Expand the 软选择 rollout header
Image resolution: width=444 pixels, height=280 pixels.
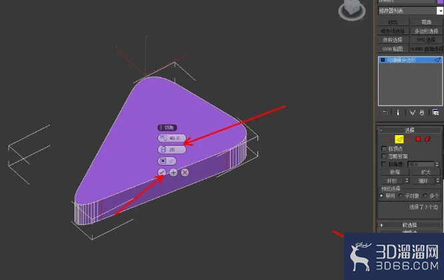pyautogui.click(x=410, y=225)
